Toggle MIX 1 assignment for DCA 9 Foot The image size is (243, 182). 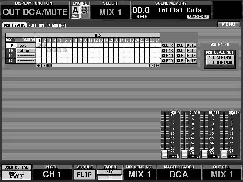pyautogui.click(x=39, y=45)
